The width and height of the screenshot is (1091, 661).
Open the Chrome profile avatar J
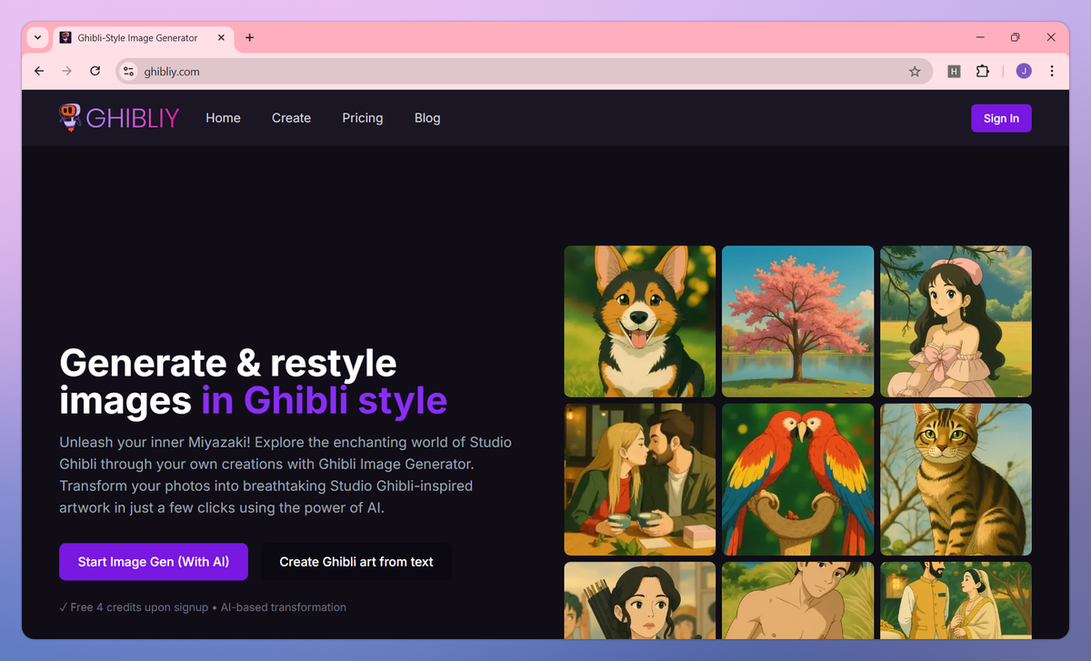click(x=1024, y=71)
